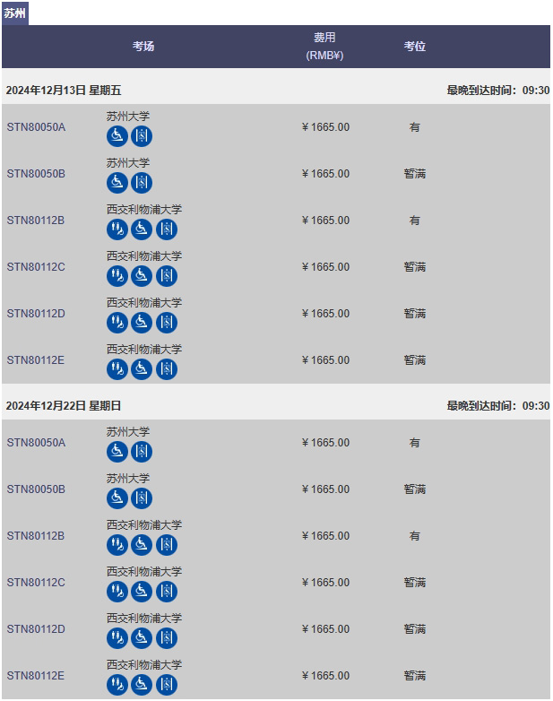Screen dimensions: 553x701
Task: Click wheelchair icon for STN80112E on December 22
Action: point(142,685)
